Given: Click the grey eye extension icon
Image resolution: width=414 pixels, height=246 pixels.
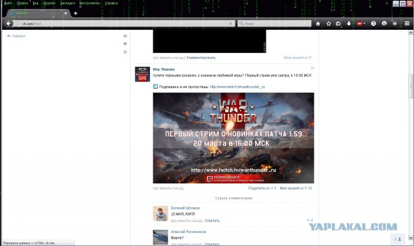Looking at the screenshot, I should pos(395,23).
